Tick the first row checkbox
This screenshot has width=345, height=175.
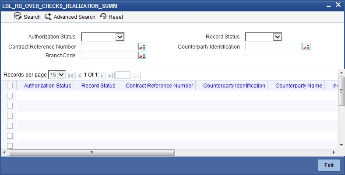click(10, 95)
